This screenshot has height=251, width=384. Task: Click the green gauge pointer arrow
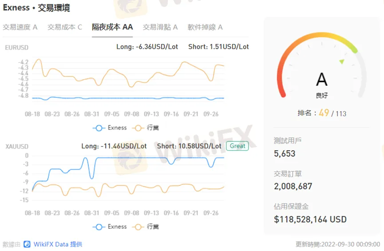point(342,61)
